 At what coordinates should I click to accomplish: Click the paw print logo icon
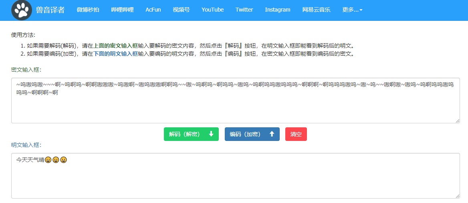point(22,10)
